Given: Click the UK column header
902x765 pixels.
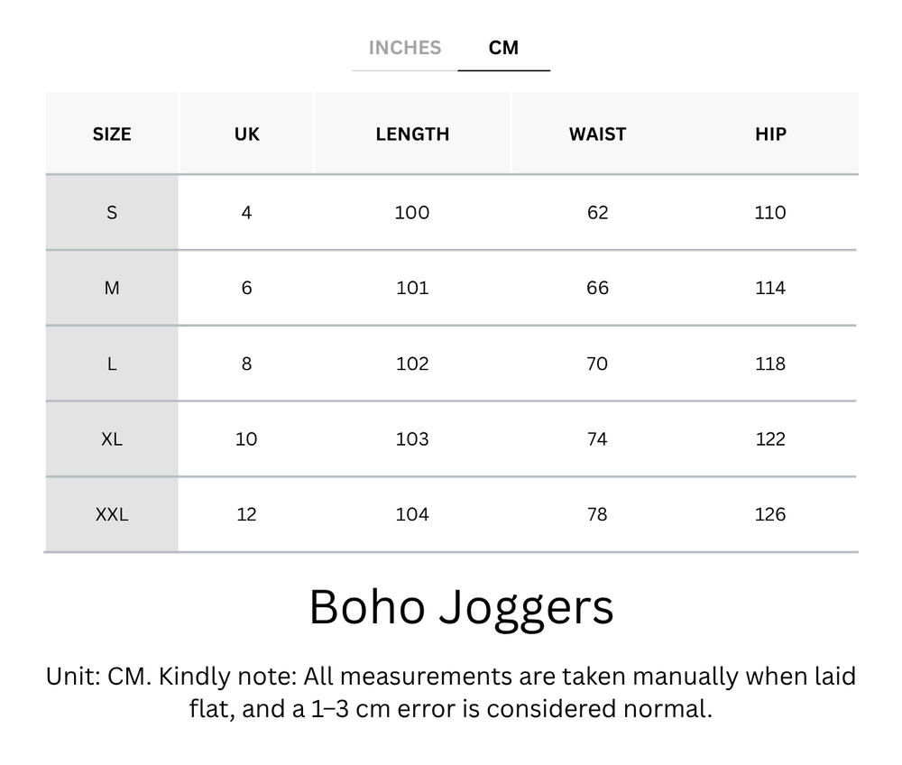Looking at the screenshot, I should click(x=246, y=134).
